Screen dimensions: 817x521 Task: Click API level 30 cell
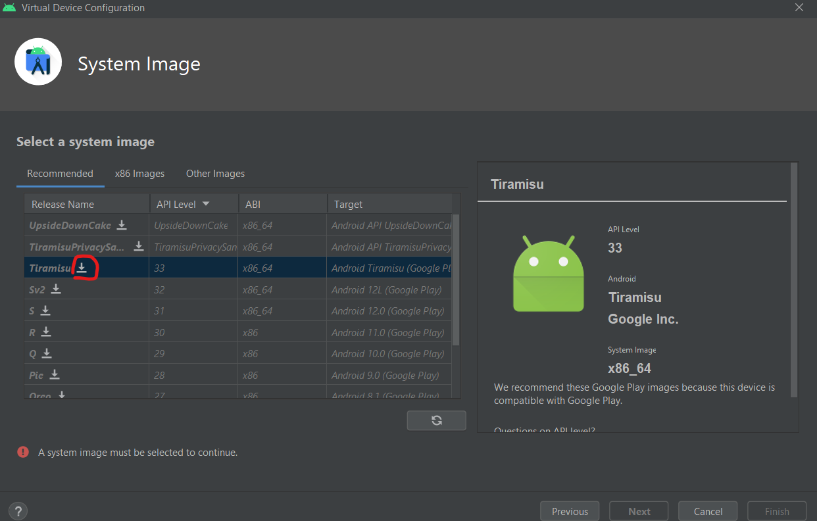coord(194,332)
